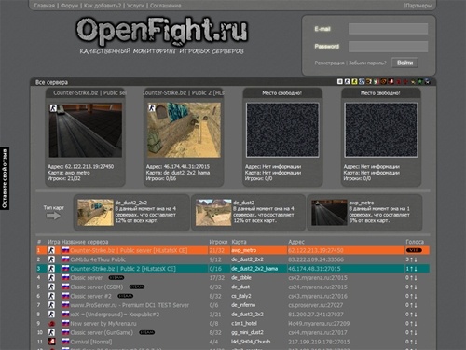
Task: Open the de_dust2_2x2 top map thumbnail
Action: click(x=95, y=213)
